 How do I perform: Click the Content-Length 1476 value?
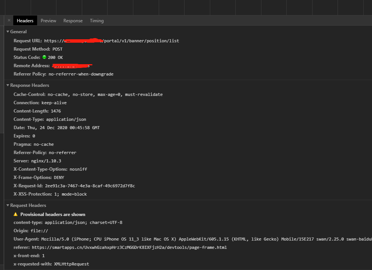[x=56, y=111]
